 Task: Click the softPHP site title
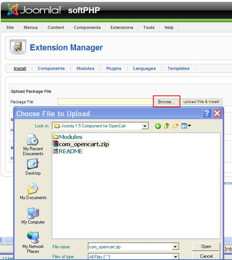tap(84, 10)
